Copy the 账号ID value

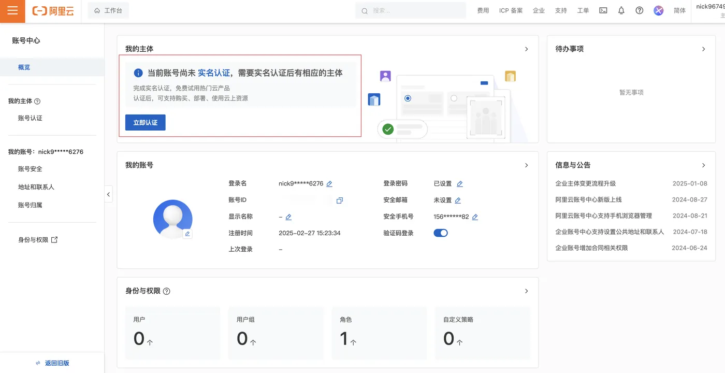(340, 200)
